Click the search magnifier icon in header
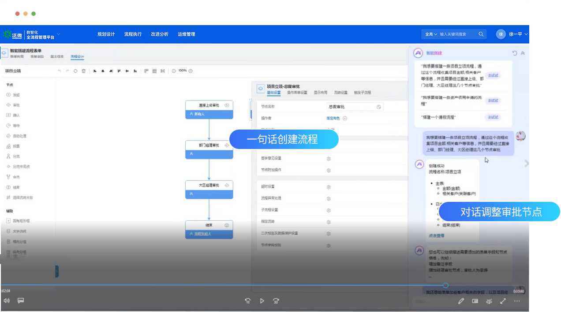This screenshot has width=561, height=312. click(481, 34)
